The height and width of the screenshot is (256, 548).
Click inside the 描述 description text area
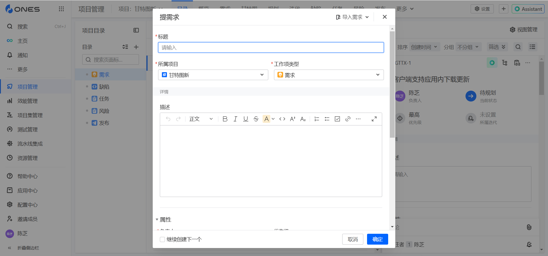(271, 161)
